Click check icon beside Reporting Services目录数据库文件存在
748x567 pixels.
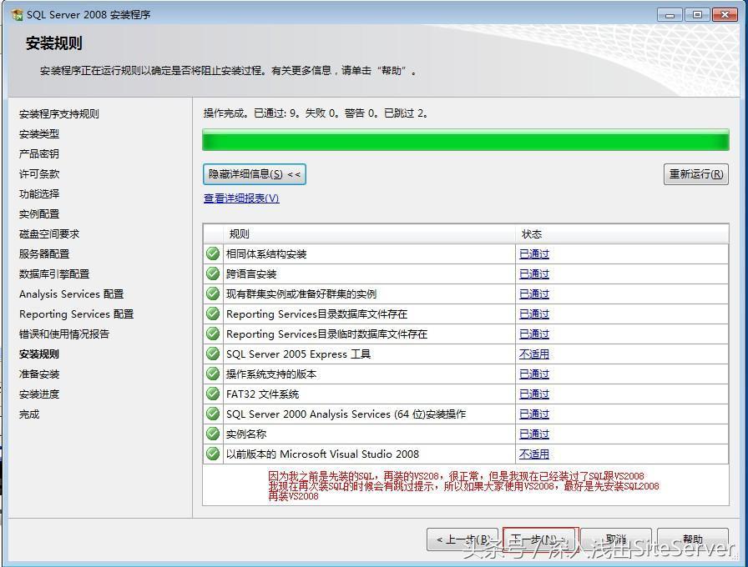(213, 314)
